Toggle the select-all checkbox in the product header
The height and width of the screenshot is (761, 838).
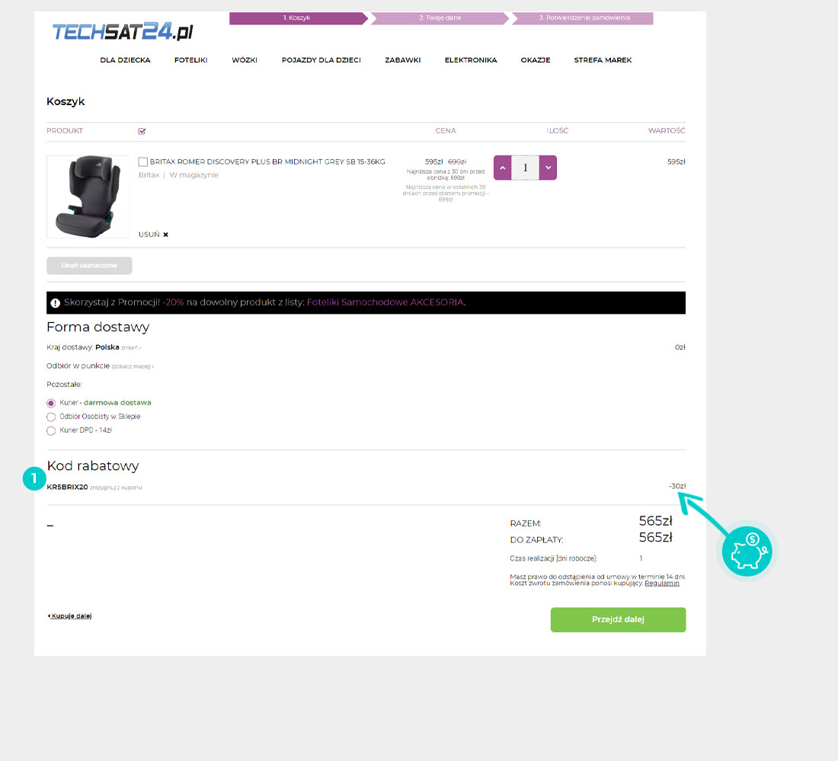tap(142, 131)
